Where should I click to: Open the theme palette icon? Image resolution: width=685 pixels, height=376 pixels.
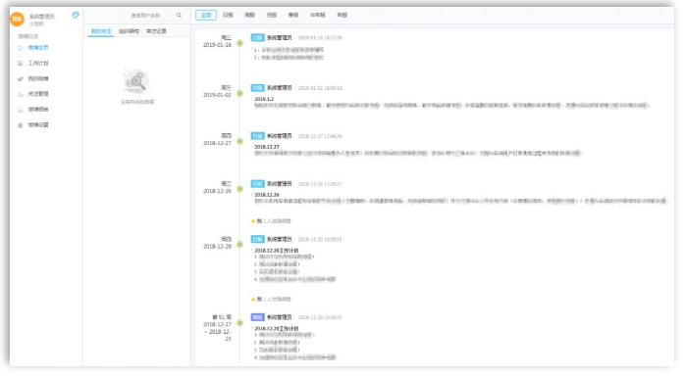[76, 16]
